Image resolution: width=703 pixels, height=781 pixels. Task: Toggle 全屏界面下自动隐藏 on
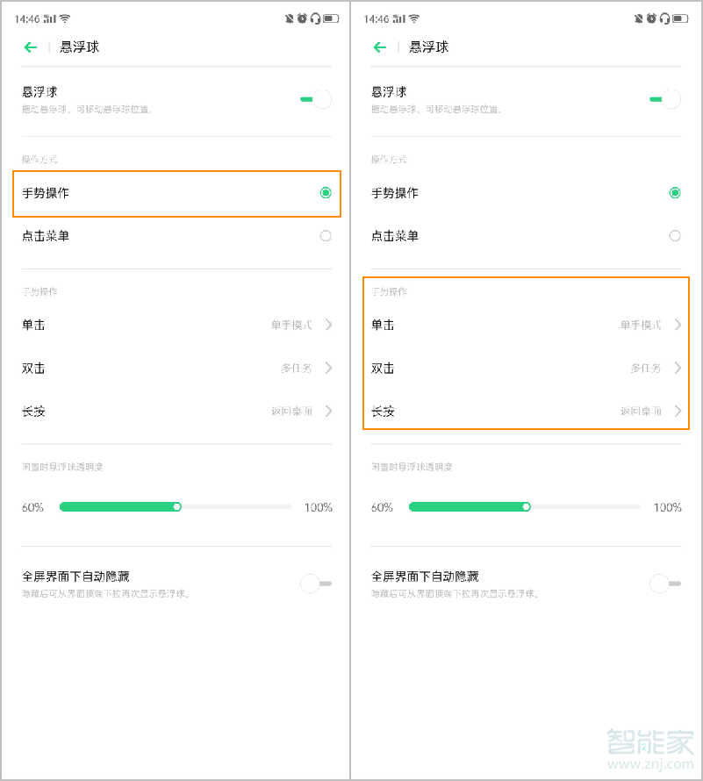click(x=313, y=584)
